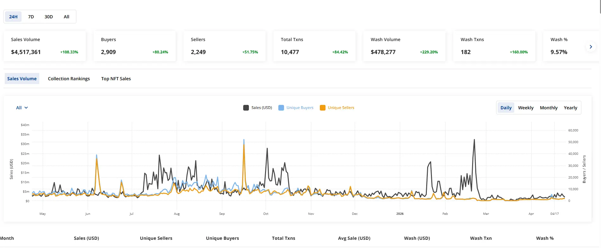Click the Wash Volume stat card
This screenshot has height=248, width=601.
click(x=404, y=46)
